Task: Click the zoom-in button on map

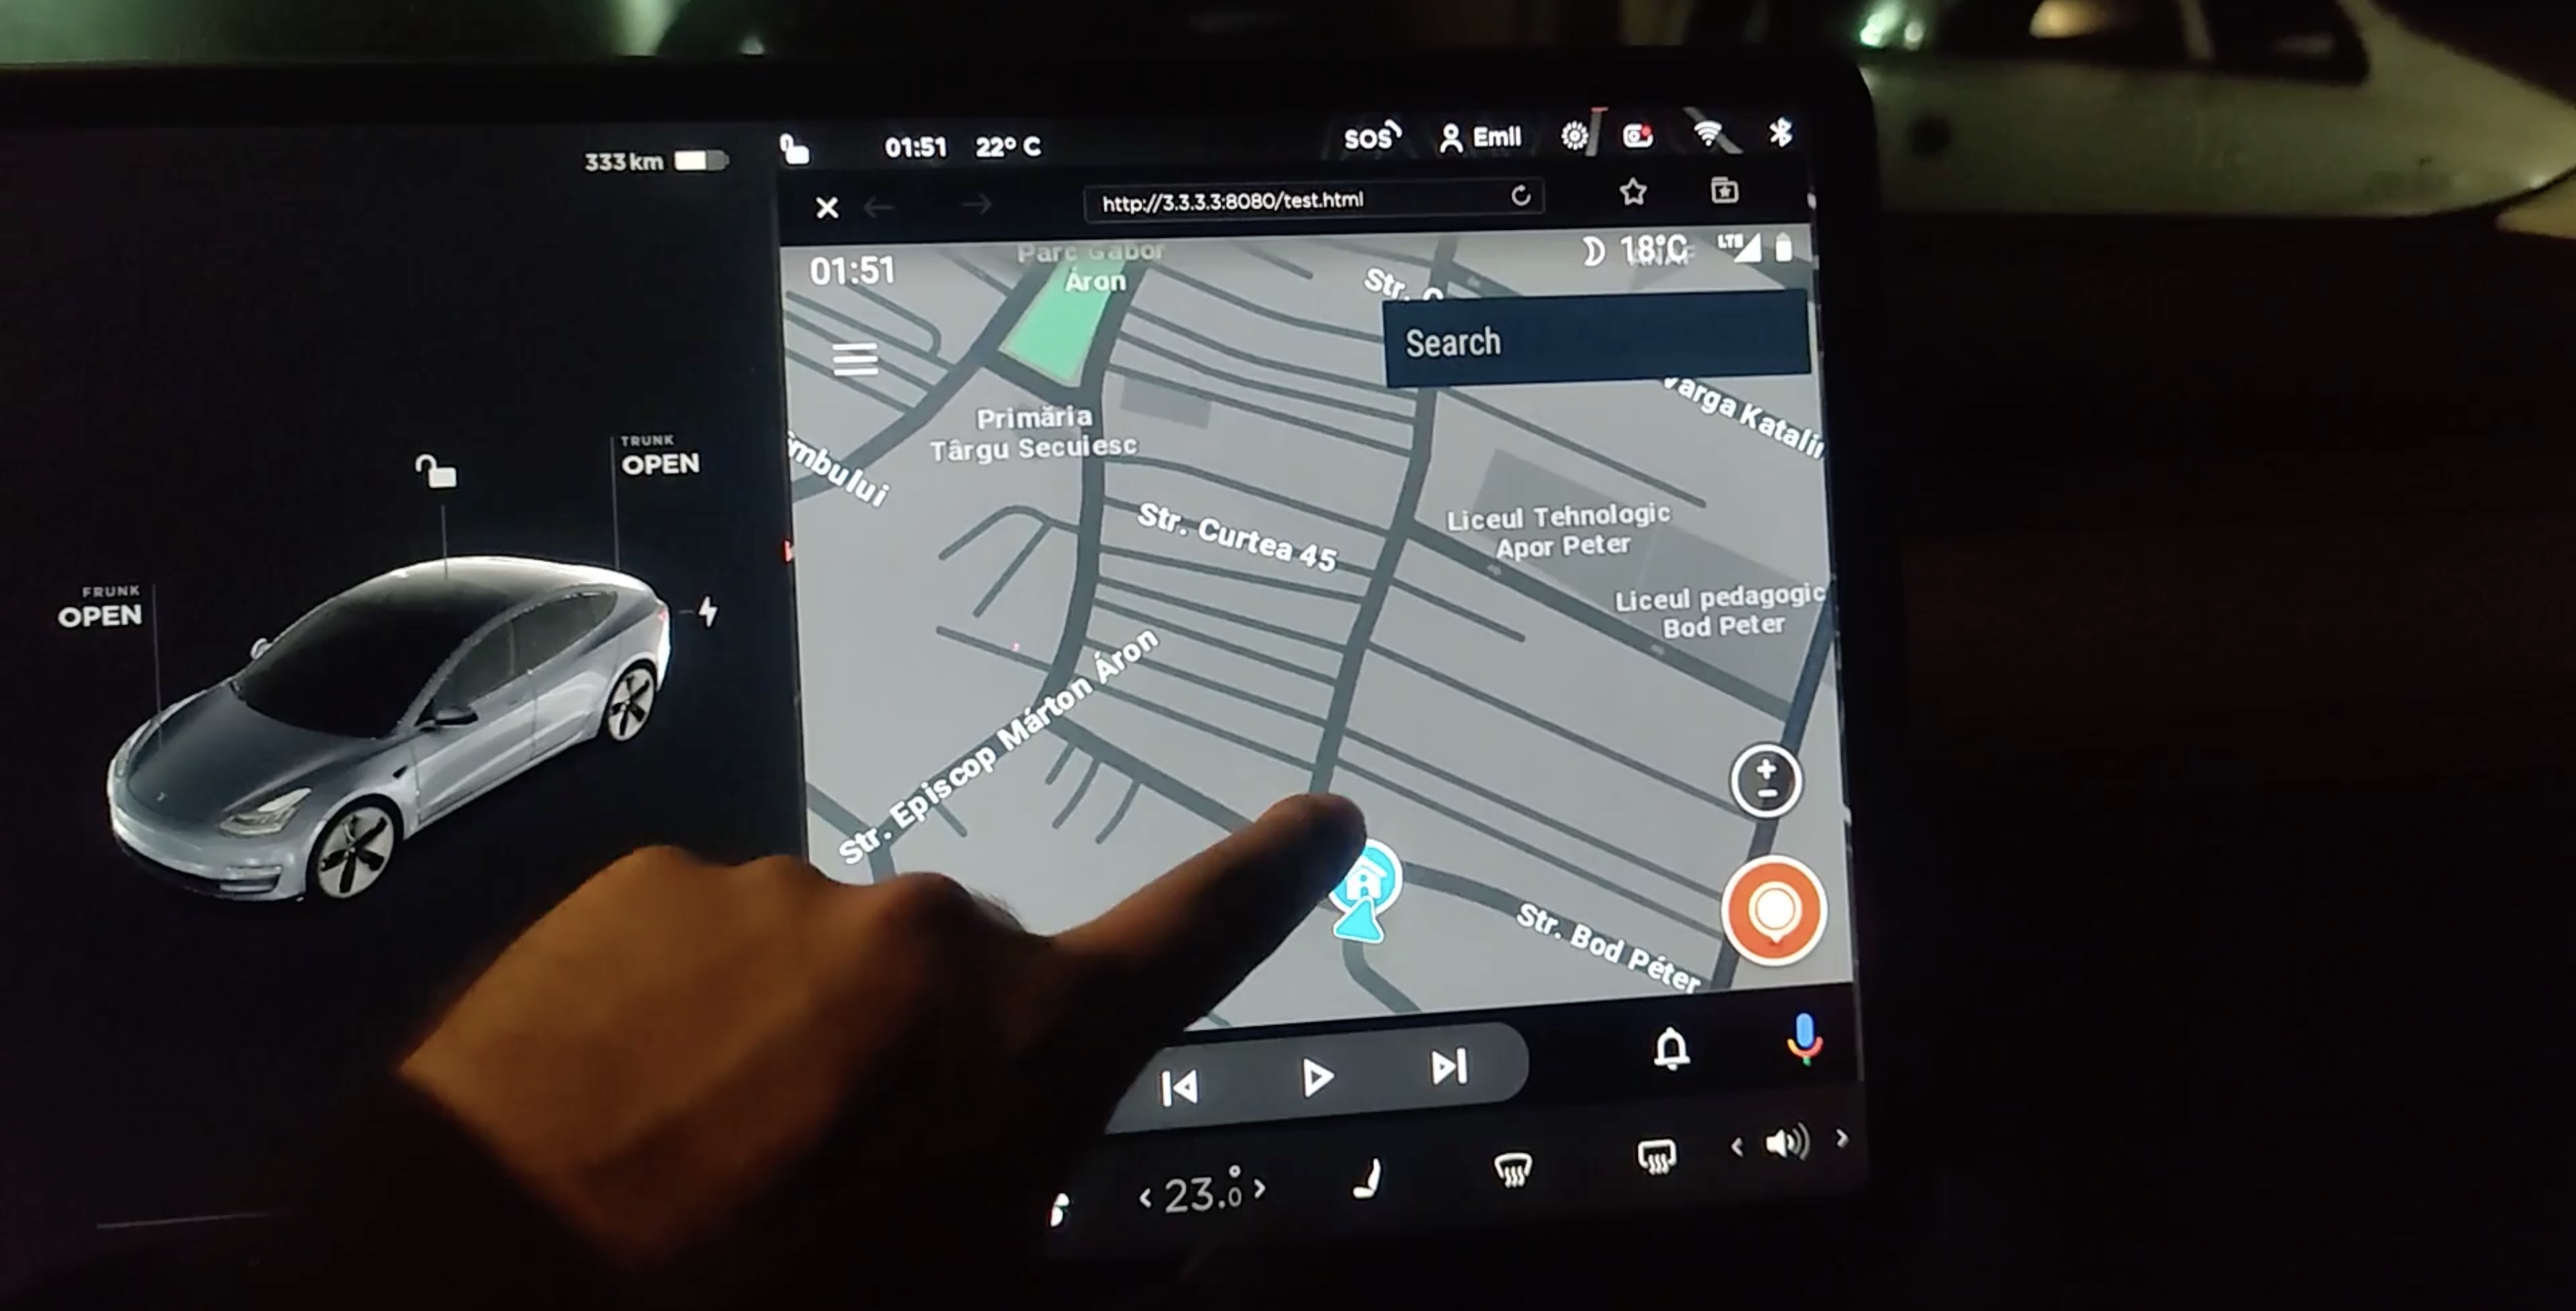Action: [1762, 766]
